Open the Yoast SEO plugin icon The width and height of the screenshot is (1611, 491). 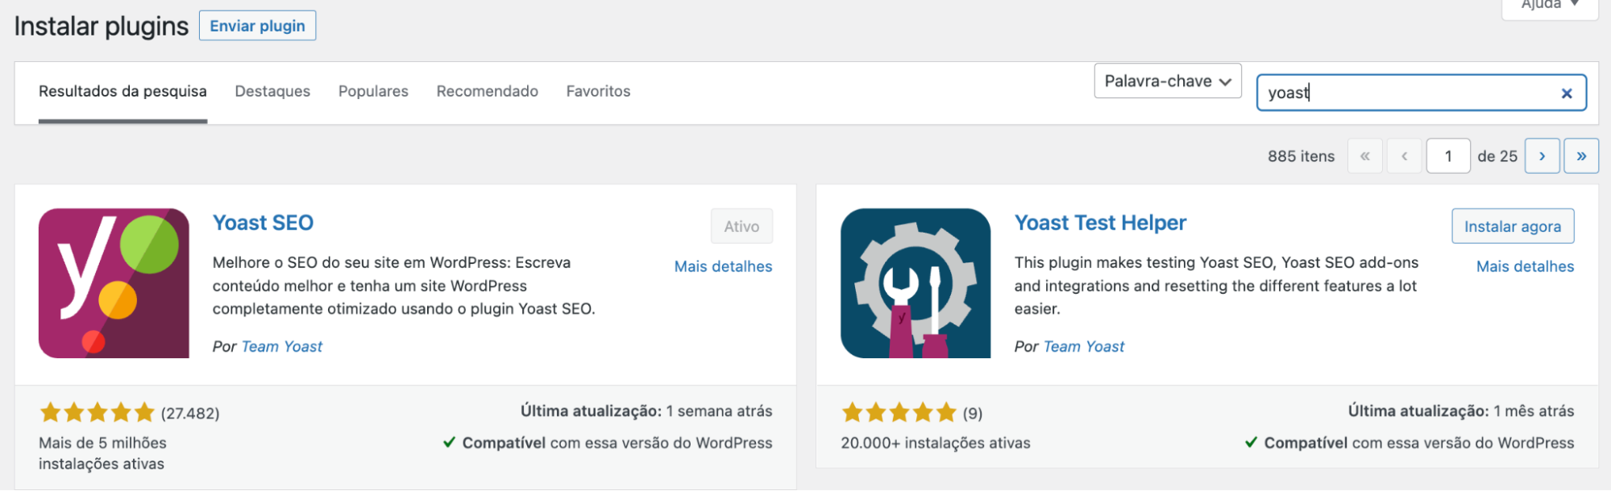pyautogui.click(x=114, y=283)
